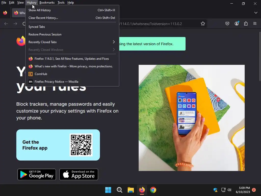Viewport: 261px width, 196px height.
Task: Open Windows taskbar Search
Action: tap(120, 190)
